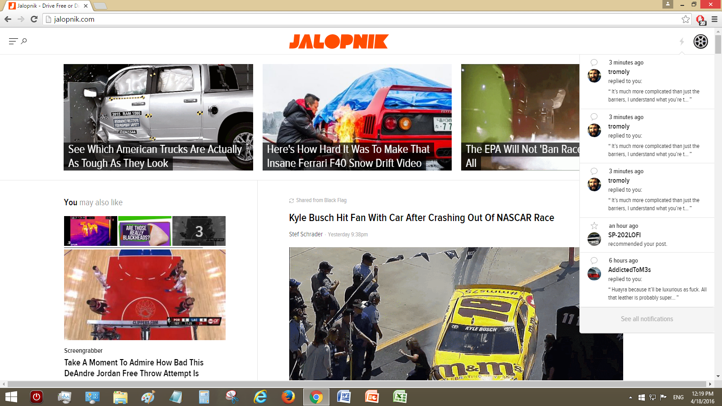
Task: Click the shared repost icon near Black Flag
Action: point(292,201)
